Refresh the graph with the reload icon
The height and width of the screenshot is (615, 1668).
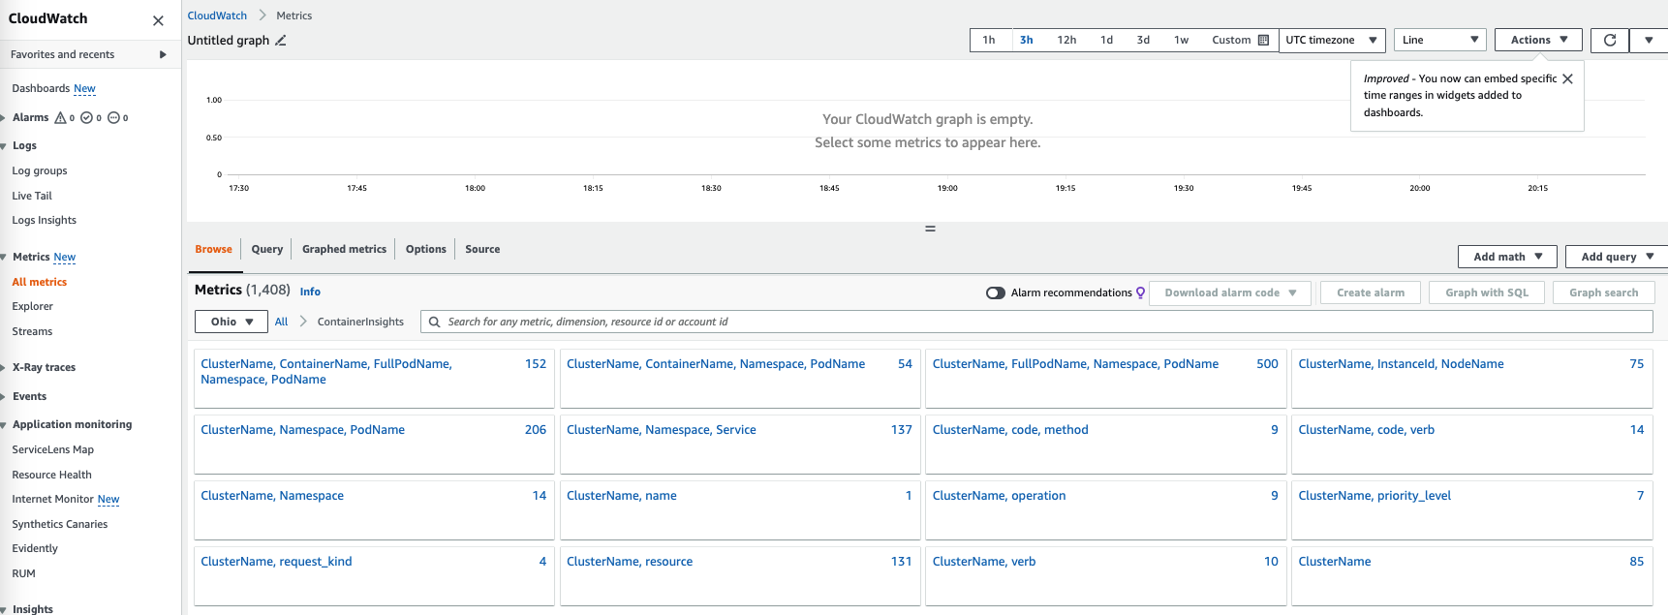click(x=1610, y=40)
